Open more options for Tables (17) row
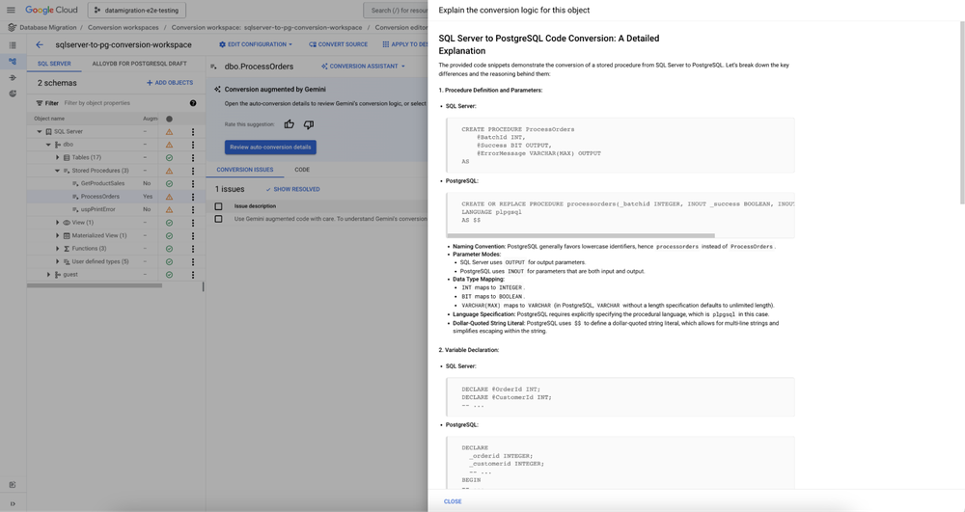The image size is (965, 512). [x=193, y=158]
